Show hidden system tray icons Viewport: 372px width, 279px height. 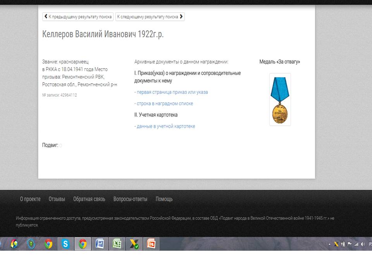[x=330, y=244]
